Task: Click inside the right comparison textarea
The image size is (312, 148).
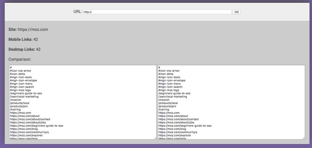Action: [231, 102]
